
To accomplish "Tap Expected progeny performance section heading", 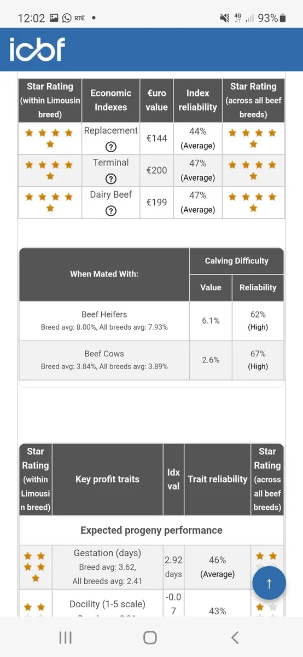I will pyautogui.click(x=151, y=530).
